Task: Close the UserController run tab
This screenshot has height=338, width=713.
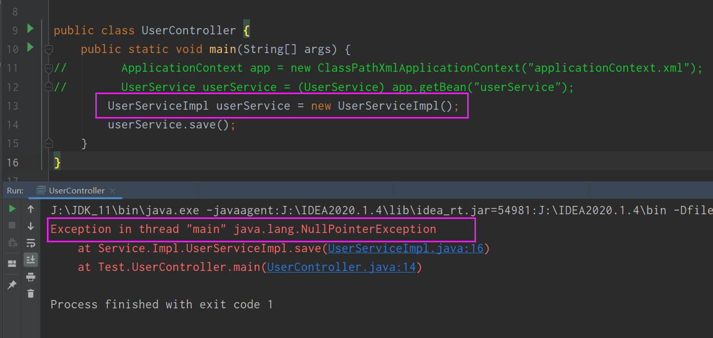Action: tap(112, 191)
